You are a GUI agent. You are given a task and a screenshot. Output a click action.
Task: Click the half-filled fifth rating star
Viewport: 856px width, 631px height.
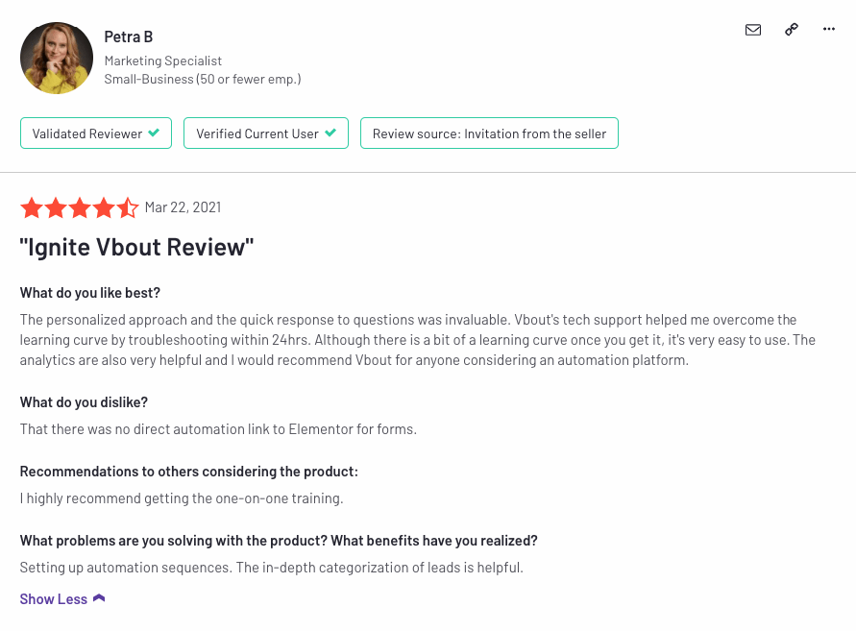(128, 207)
